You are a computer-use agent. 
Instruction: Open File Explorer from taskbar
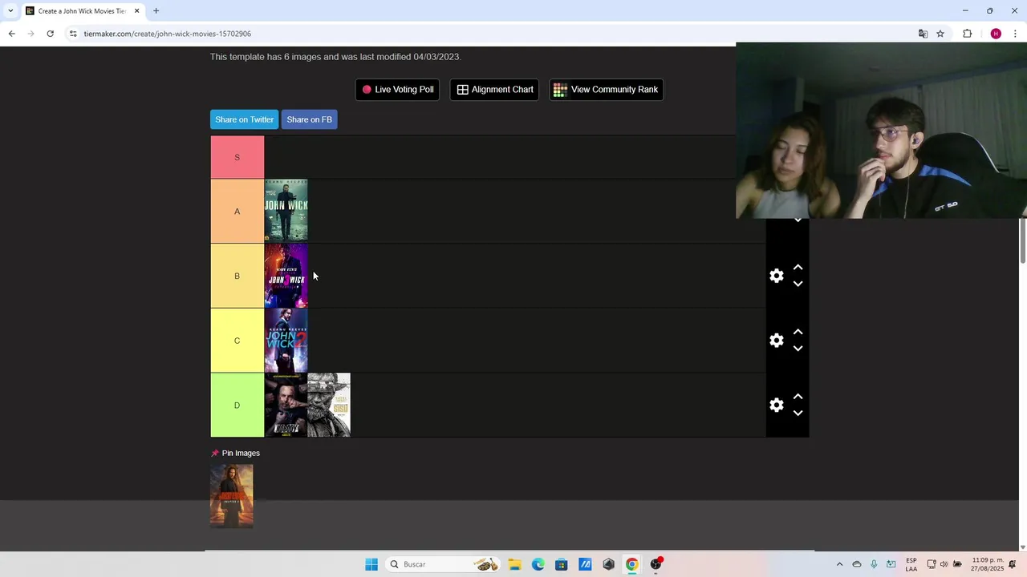[514, 564]
